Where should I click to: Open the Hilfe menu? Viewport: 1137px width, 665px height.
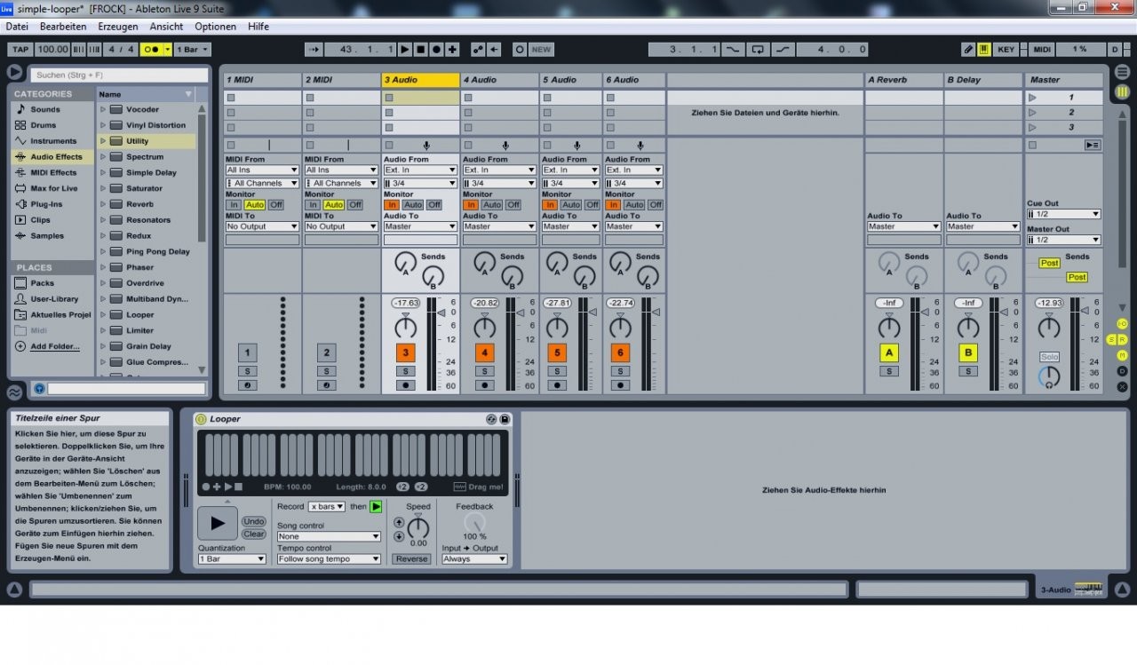click(258, 27)
